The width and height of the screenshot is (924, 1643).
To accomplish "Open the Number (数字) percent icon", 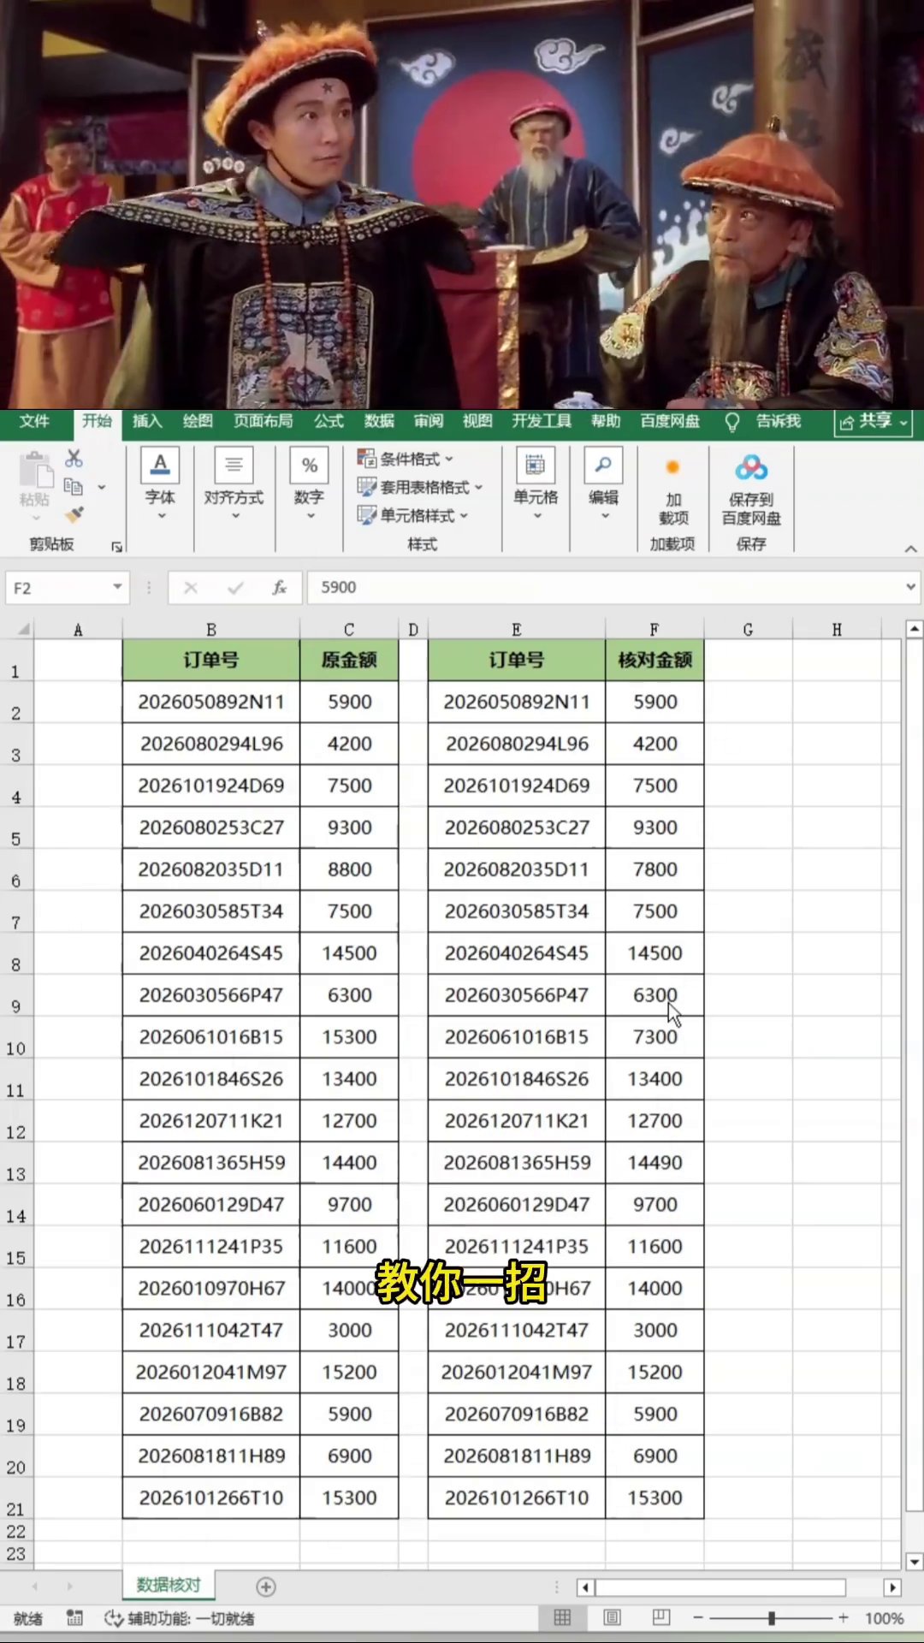I will pyautogui.click(x=309, y=466).
